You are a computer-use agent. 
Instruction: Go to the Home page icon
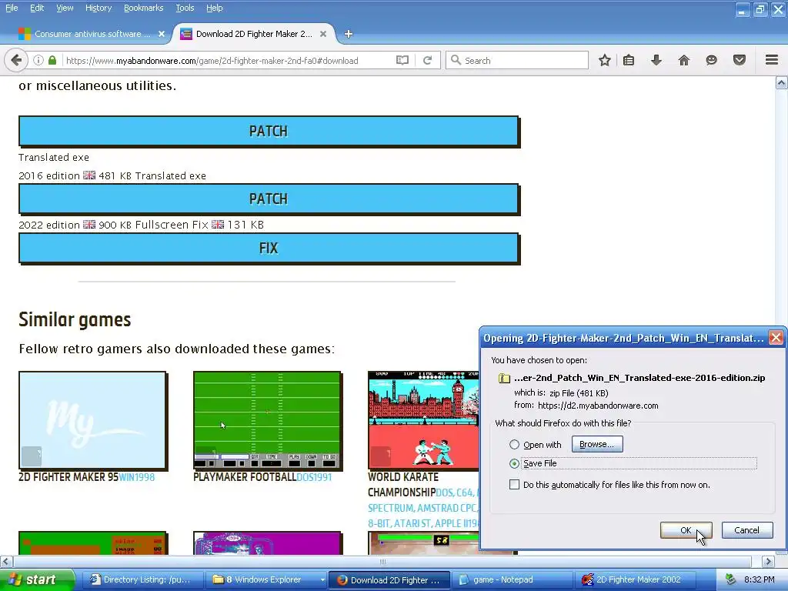(x=683, y=60)
